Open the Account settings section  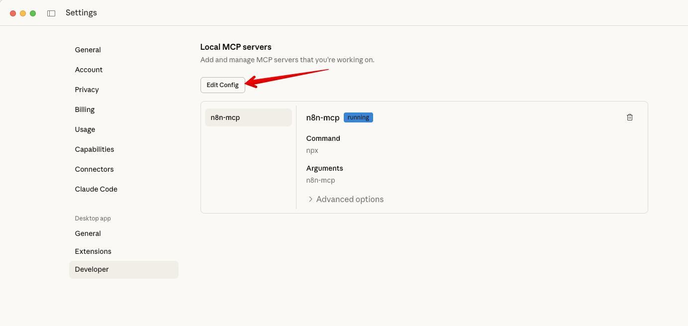click(89, 70)
